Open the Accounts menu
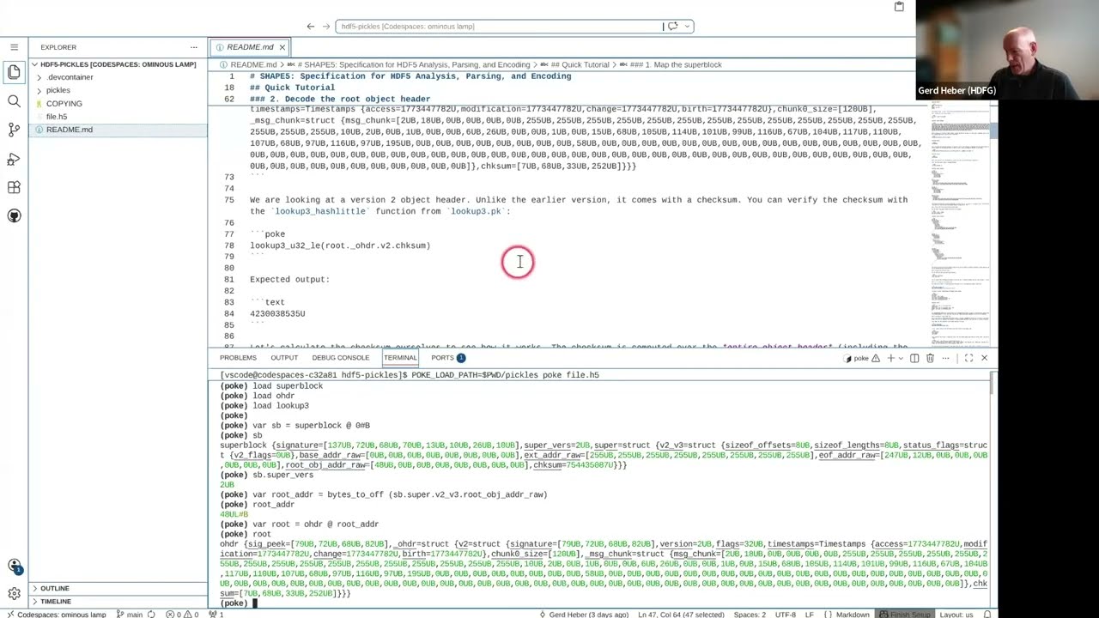 (x=14, y=566)
